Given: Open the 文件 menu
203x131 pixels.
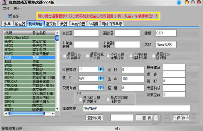Looking at the screenshot, I should (x=6, y=8).
